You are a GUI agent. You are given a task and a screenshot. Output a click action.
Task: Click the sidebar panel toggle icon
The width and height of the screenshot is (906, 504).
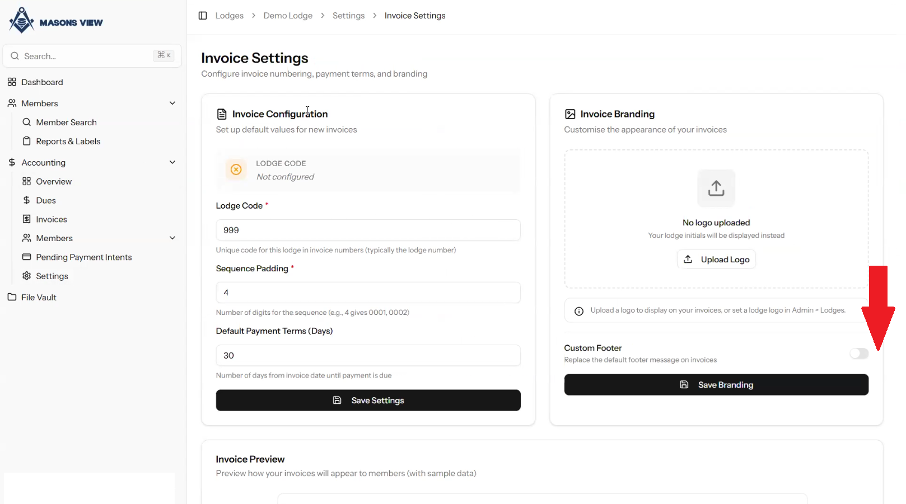(203, 16)
